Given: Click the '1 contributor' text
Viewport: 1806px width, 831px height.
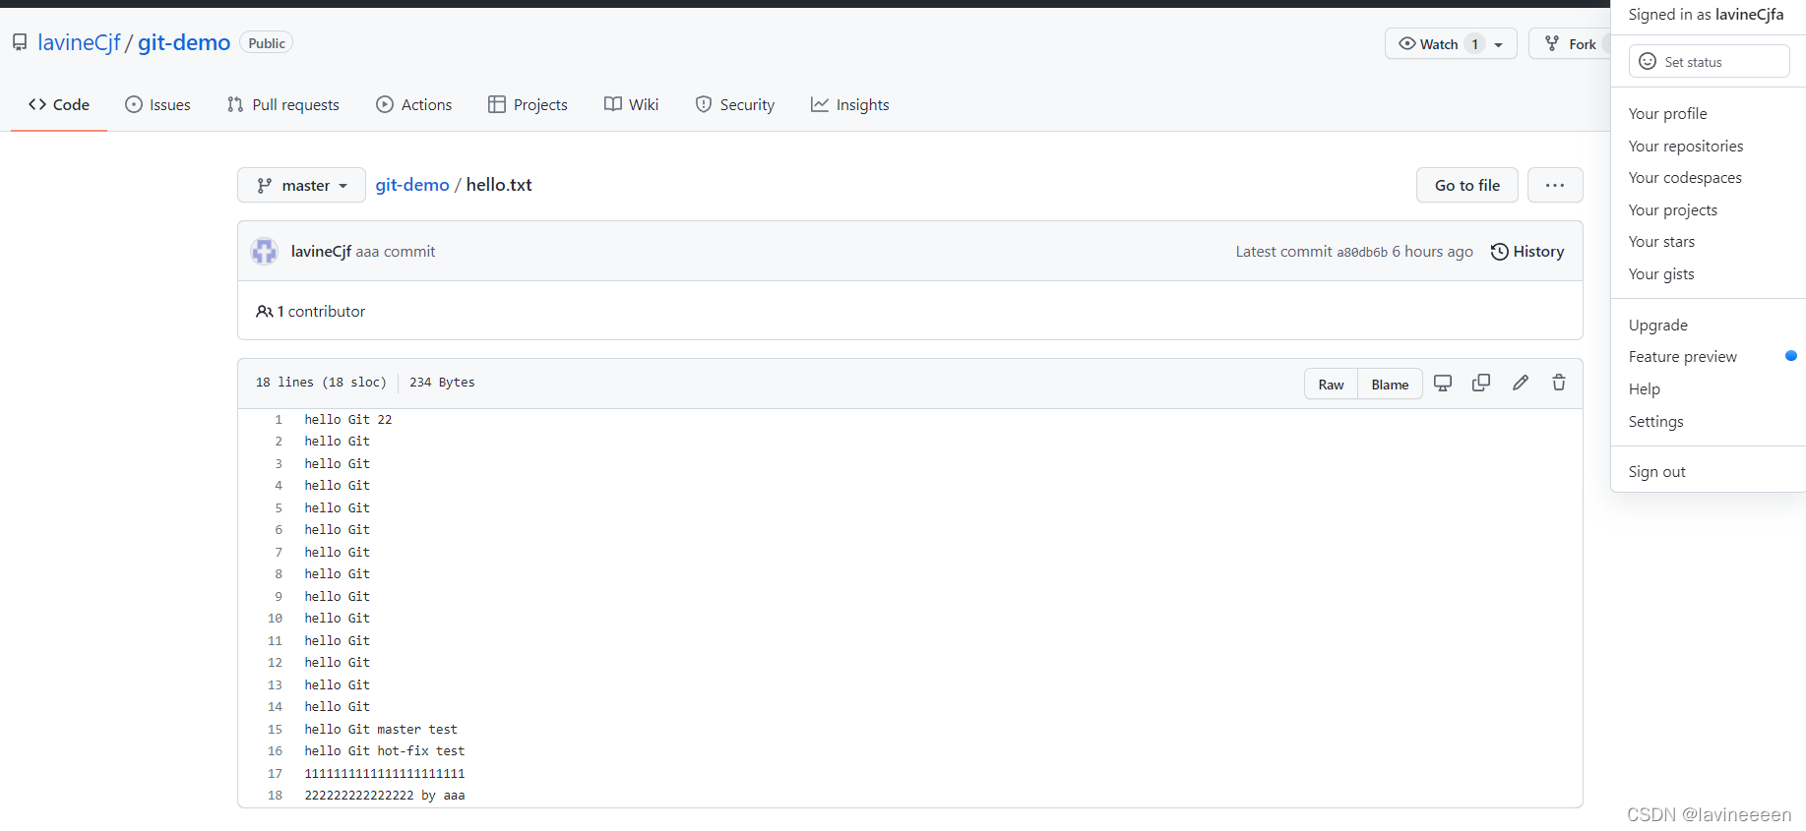Looking at the screenshot, I should 321,312.
